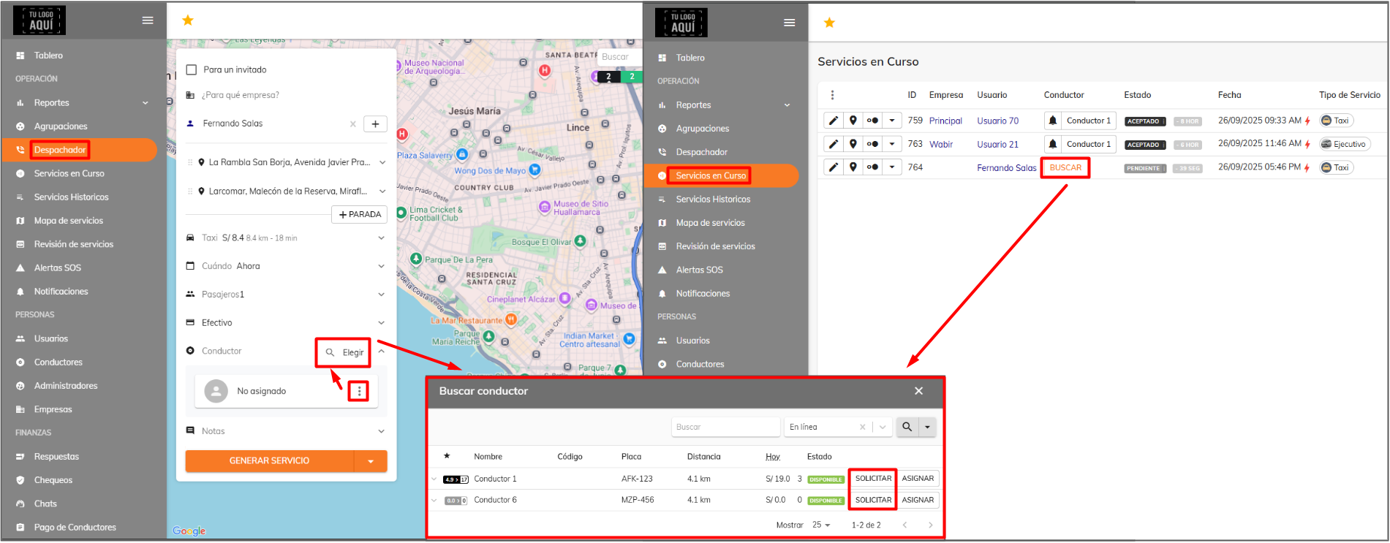Click the favorite star above 'Servicios en Curso' title
Viewport: 1390px width, 543px height.
point(829,23)
